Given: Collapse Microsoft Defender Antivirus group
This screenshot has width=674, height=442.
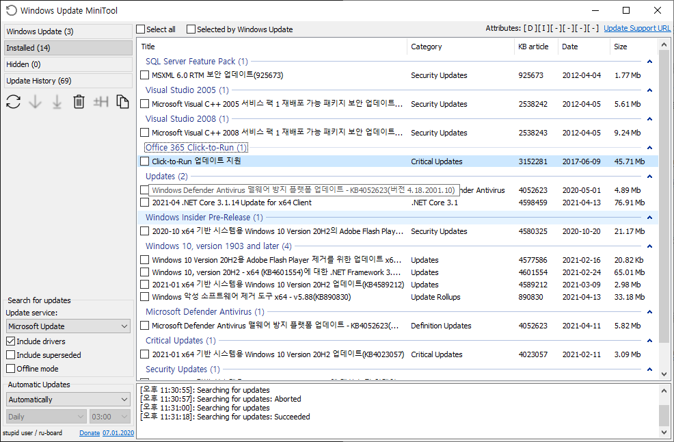Looking at the screenshot, I should 649,311.
